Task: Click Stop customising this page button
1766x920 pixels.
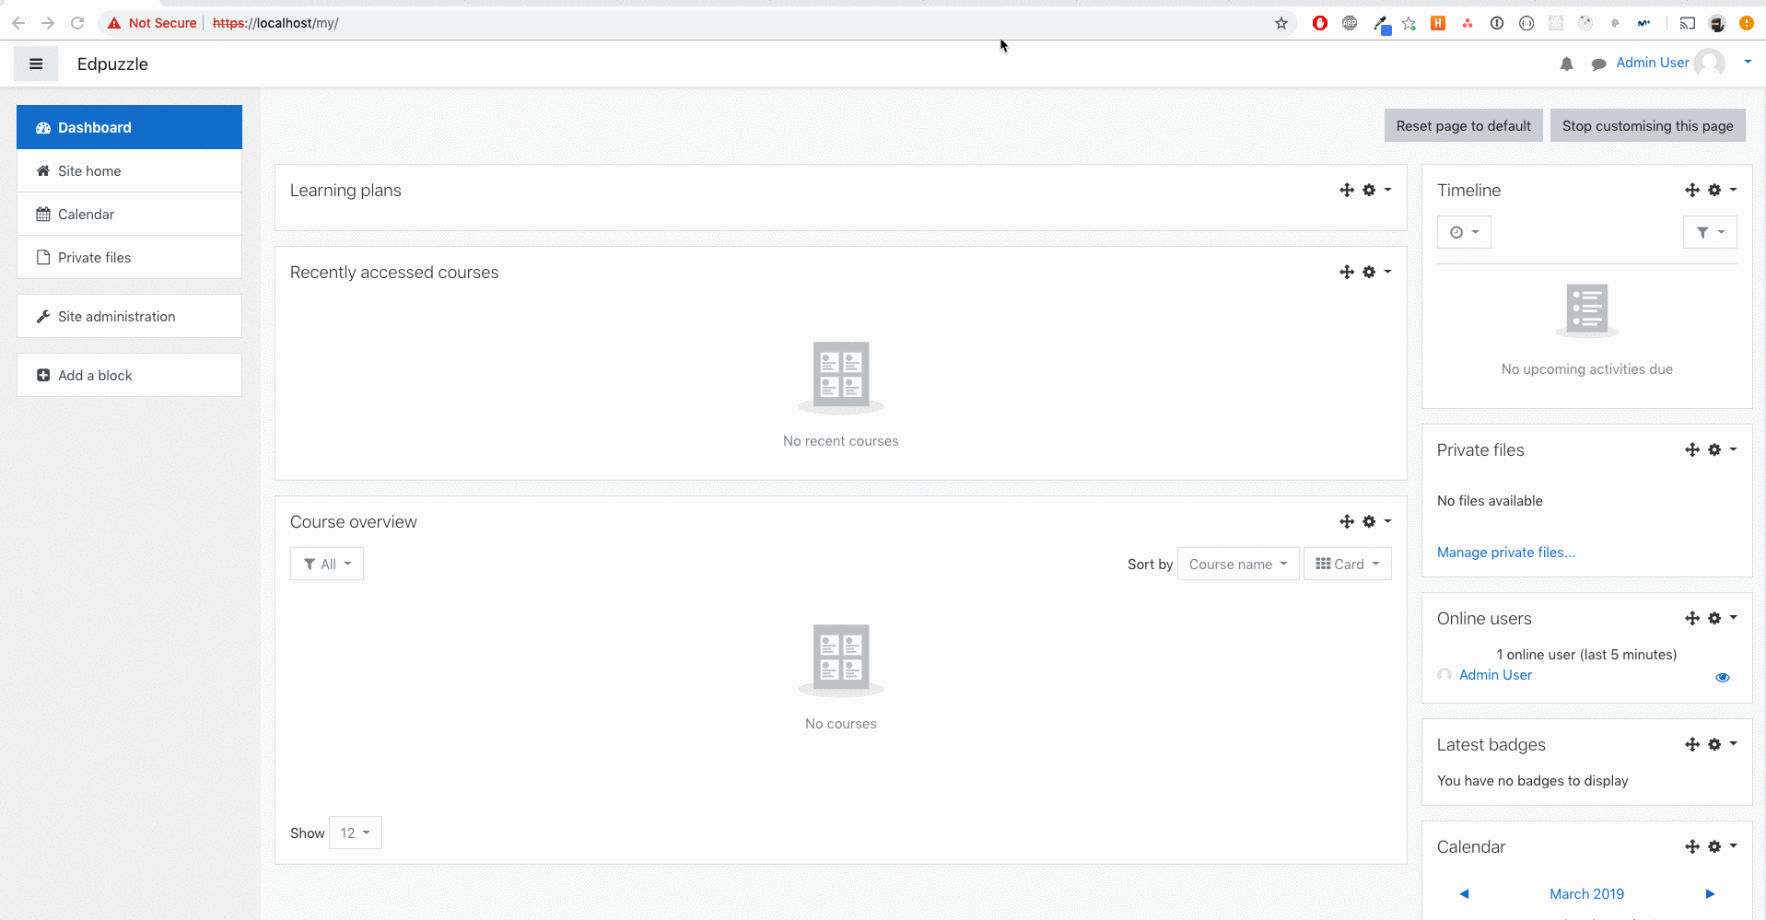Action: coord(1647,125)
